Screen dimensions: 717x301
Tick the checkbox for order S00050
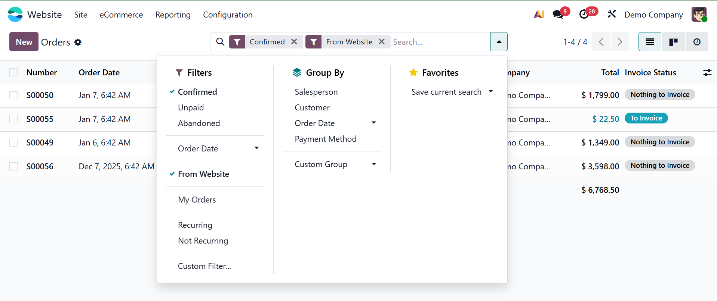13,95
